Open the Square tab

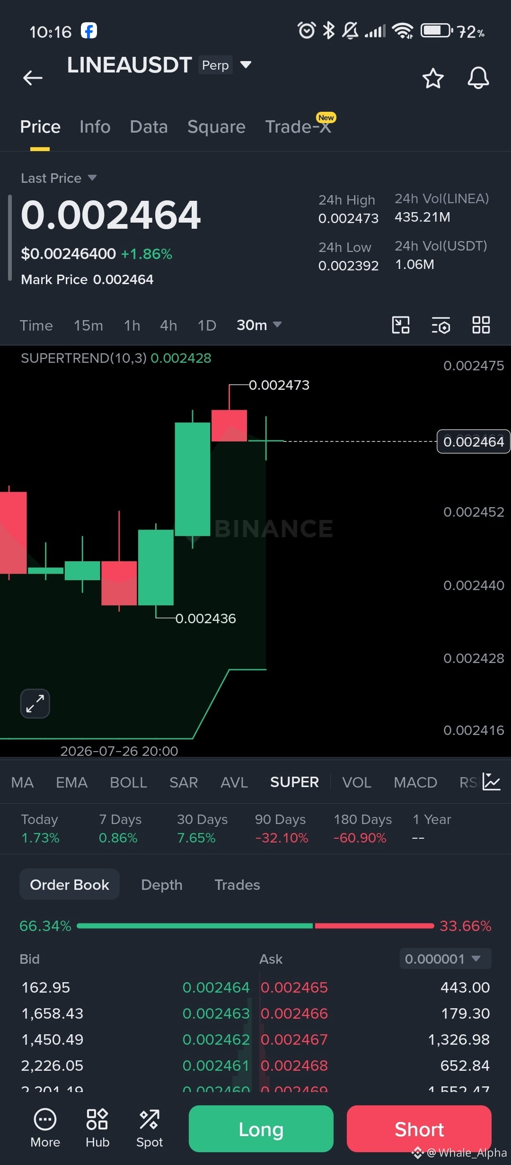coord(216,127)
